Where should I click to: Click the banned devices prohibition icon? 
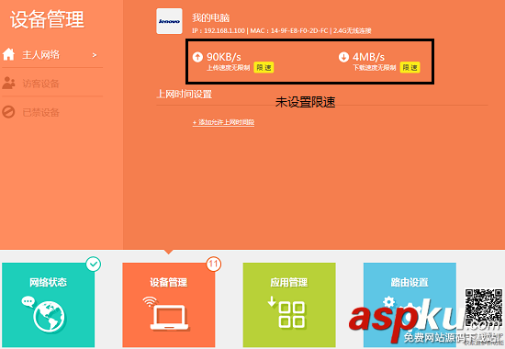8,112
